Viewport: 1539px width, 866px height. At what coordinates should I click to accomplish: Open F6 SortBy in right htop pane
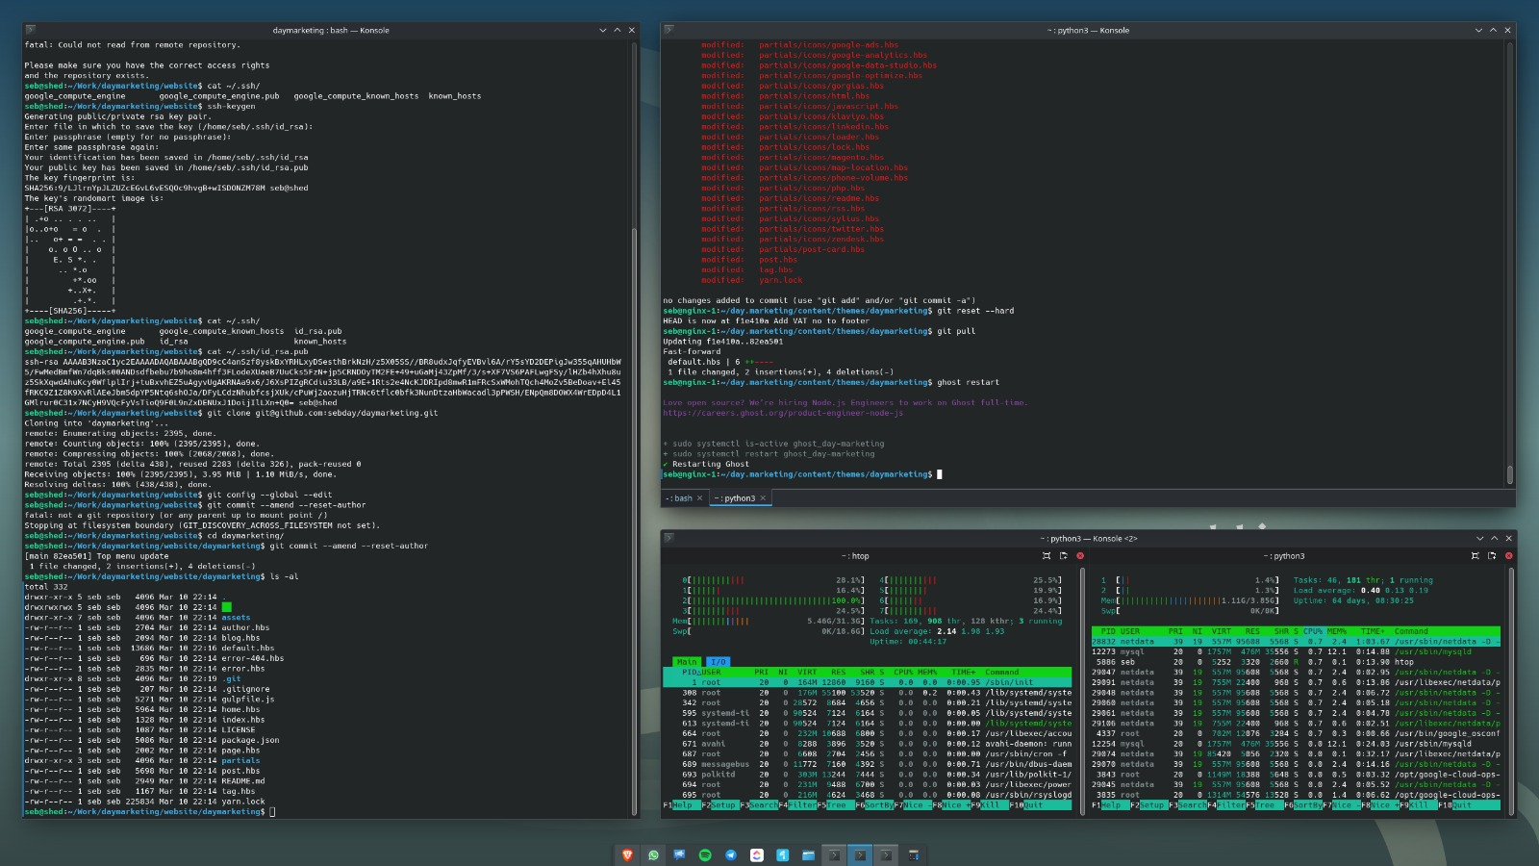tap(1306, 805)
